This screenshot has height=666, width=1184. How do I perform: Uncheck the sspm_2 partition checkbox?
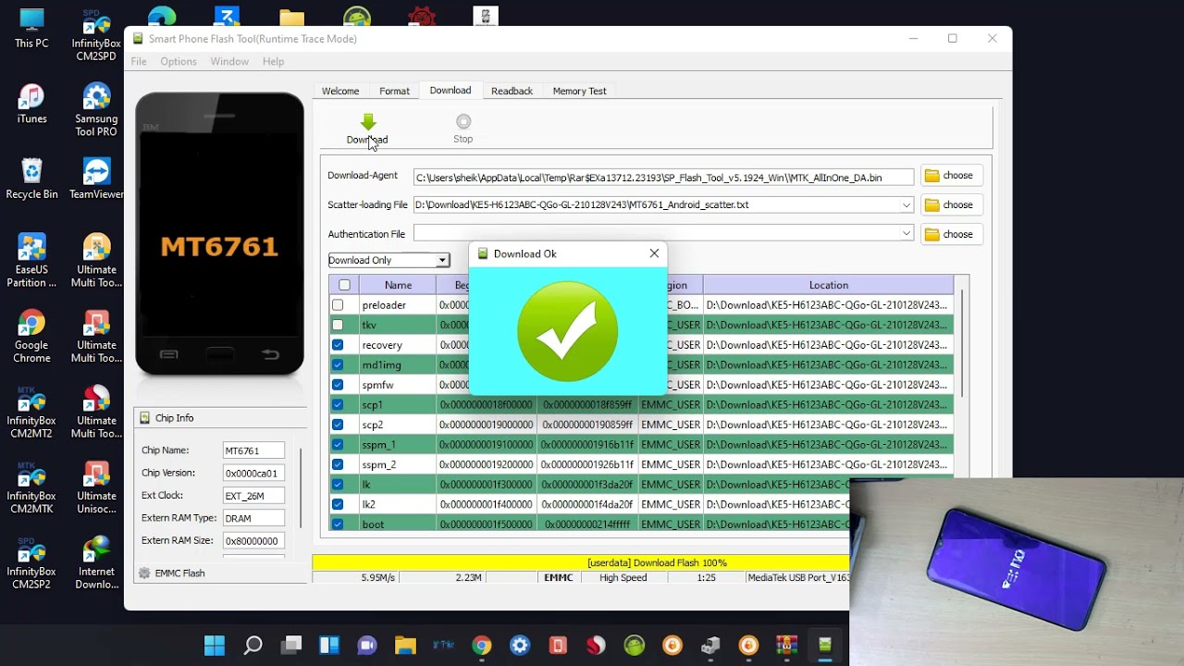338,464
